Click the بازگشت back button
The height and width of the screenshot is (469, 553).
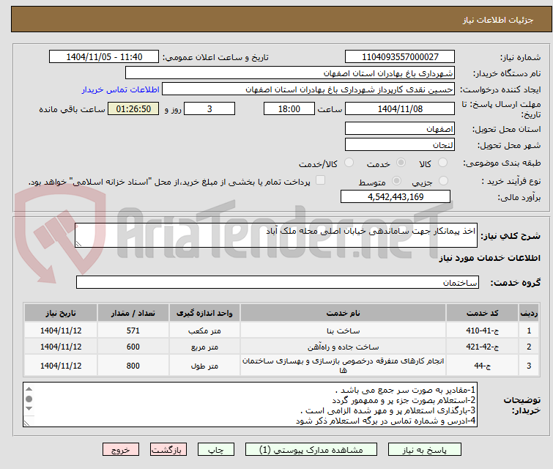point(168,450)
